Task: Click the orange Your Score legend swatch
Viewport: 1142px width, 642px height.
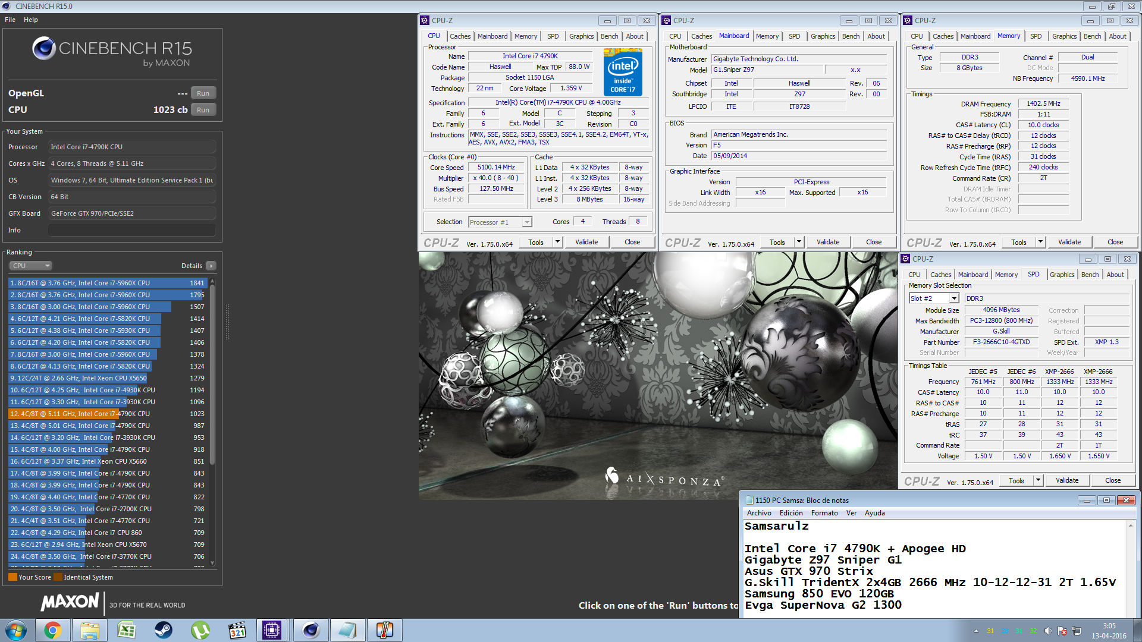Action: [x=12, y=577]
